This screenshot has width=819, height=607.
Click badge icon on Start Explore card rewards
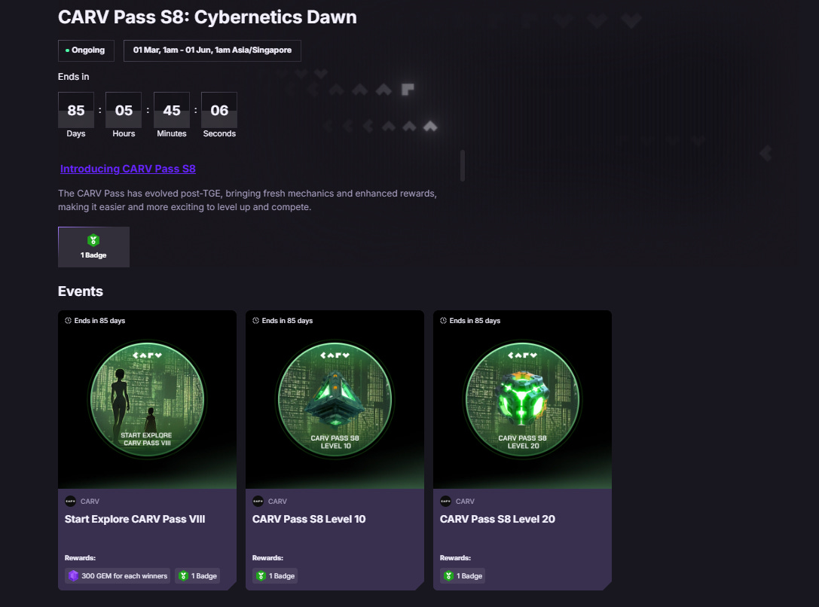coord(183,575)
